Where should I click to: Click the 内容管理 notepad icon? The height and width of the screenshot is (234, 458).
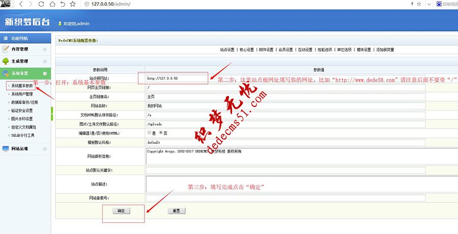[x=6, y=49]
